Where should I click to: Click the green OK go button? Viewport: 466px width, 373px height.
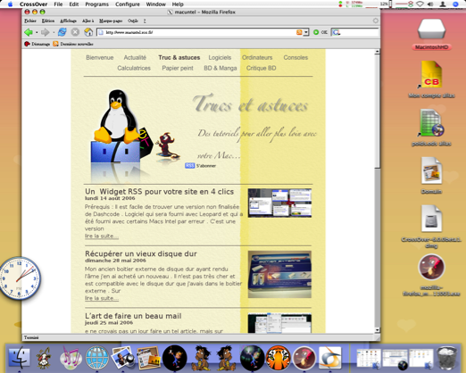(320, 32)
